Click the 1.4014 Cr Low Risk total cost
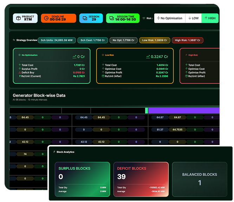 pyautogui.click(x=162, y=65)
